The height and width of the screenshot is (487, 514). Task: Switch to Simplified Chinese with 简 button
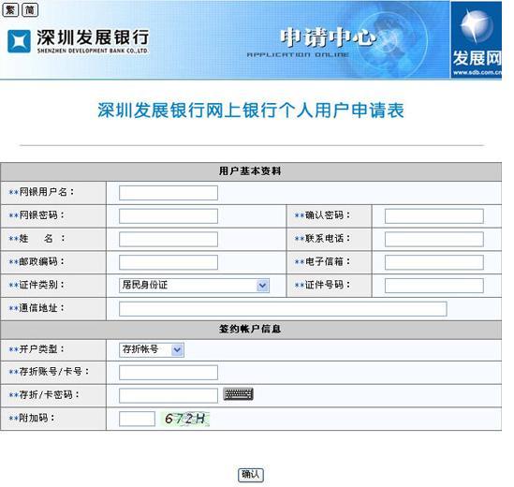click(30, 10)
